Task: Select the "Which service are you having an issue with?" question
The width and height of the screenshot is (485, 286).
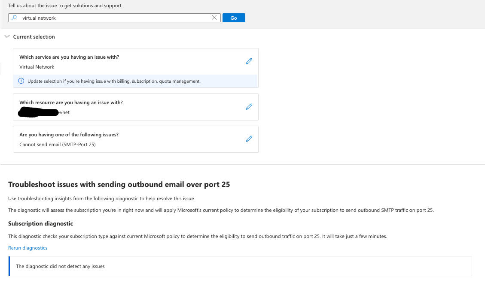Action: [x=69, y=57]
